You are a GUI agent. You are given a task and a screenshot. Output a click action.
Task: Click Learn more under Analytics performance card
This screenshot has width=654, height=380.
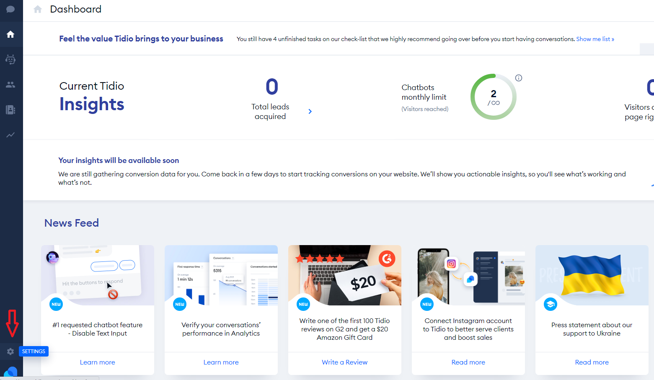click(221, 362)
